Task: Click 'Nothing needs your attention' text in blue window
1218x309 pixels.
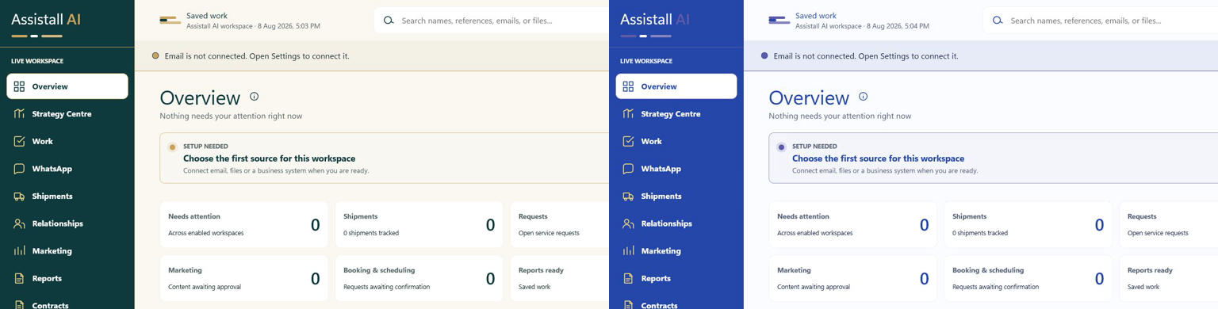Action: (x=840, y=116)
